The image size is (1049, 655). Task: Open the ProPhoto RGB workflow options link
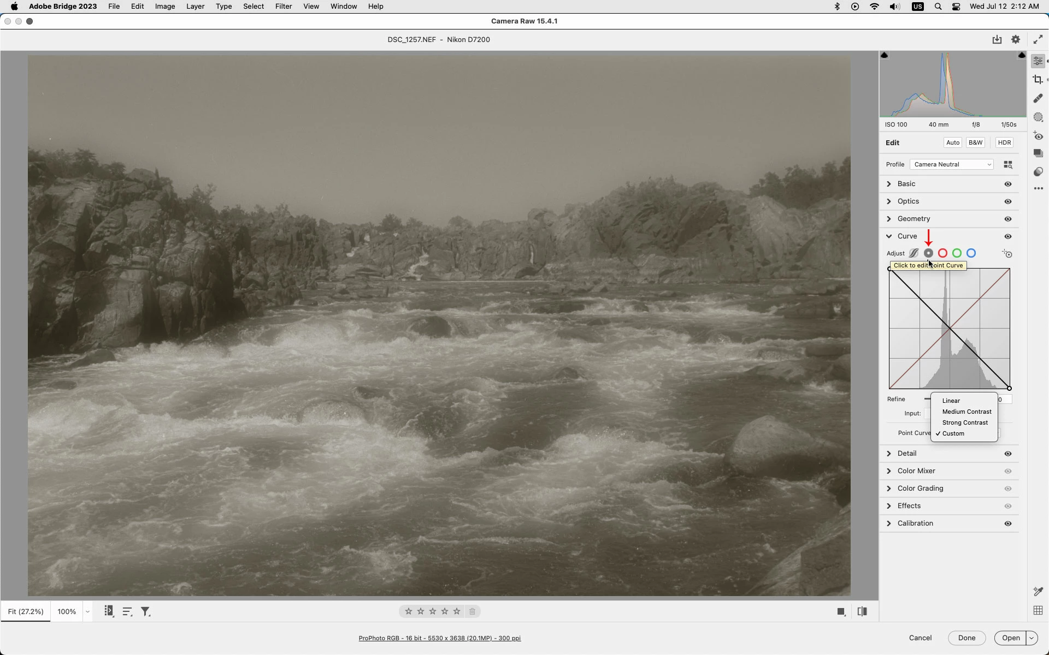point(439,638)
